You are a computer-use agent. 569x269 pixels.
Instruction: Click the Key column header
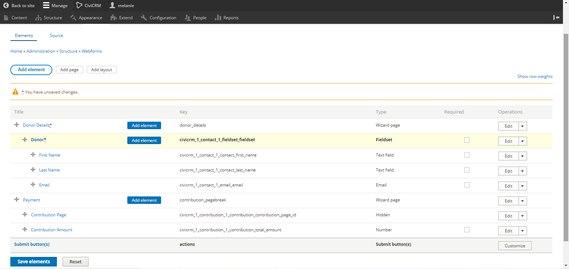click(184, 112)
